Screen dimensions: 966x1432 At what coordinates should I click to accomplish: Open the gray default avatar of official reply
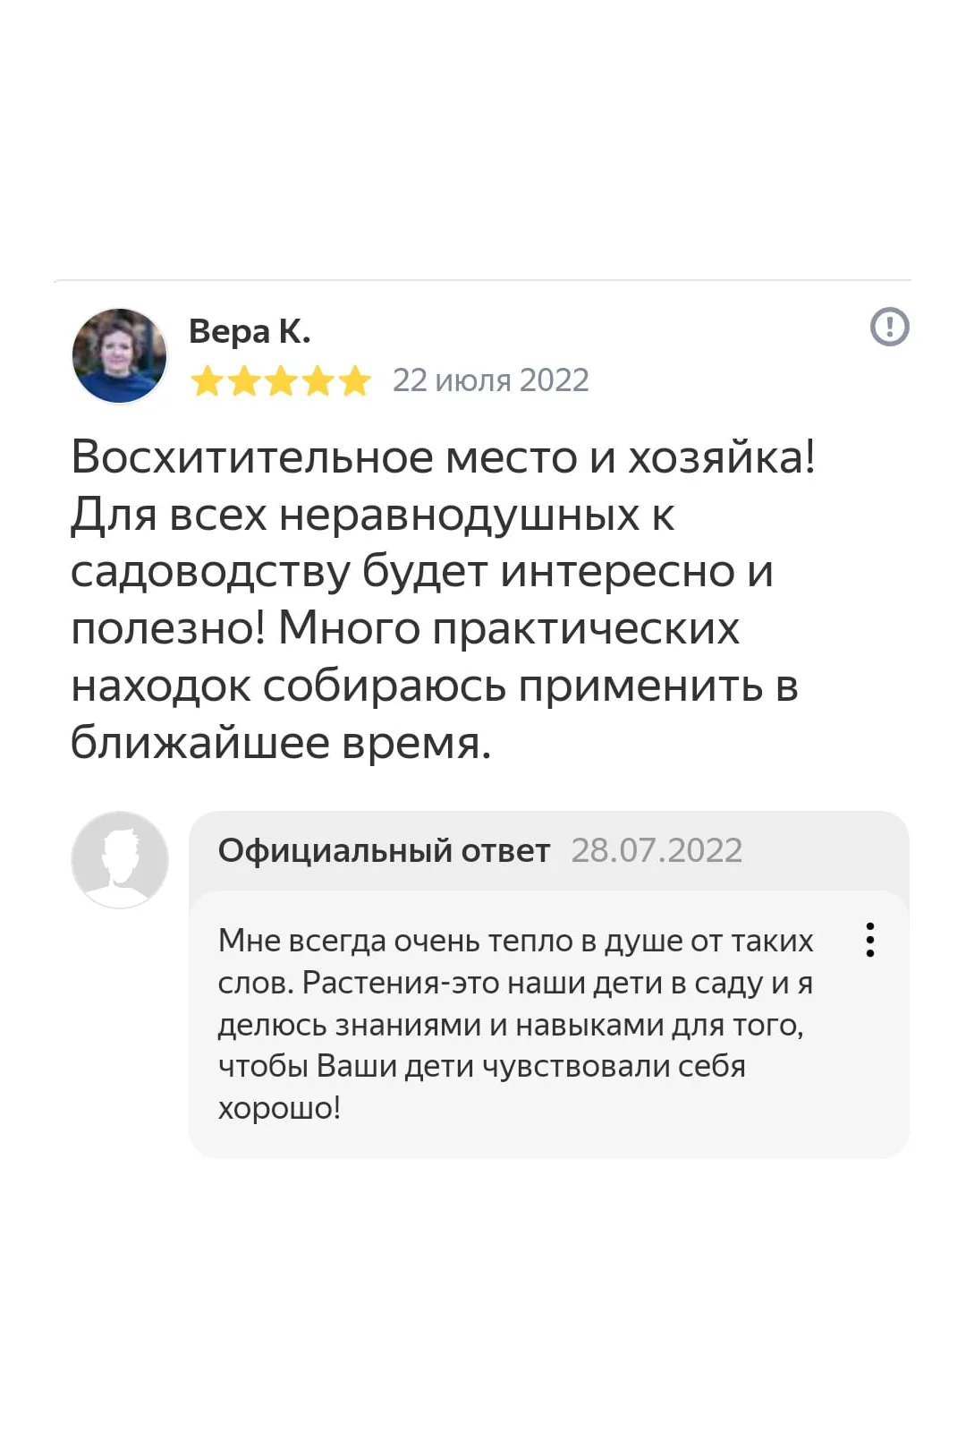[120, 859]
